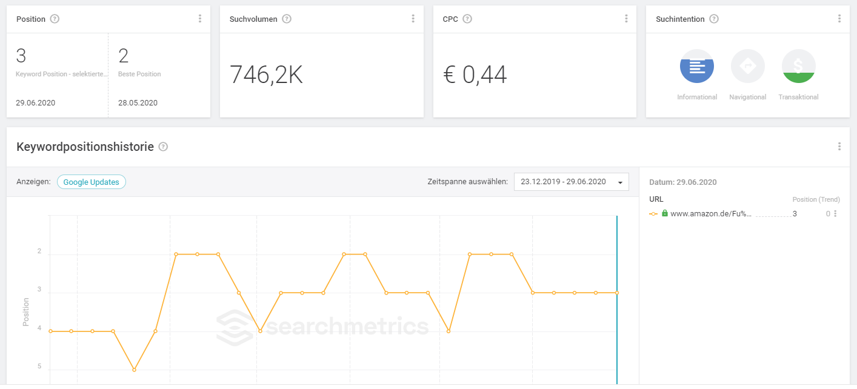Click the Datum: 29.06.2020 label

coord(683,182)
